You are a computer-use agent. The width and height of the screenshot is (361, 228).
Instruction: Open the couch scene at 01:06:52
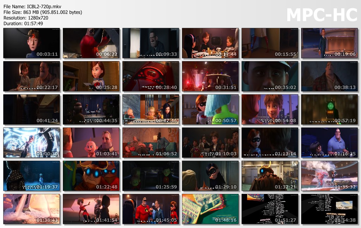point(151,143)
